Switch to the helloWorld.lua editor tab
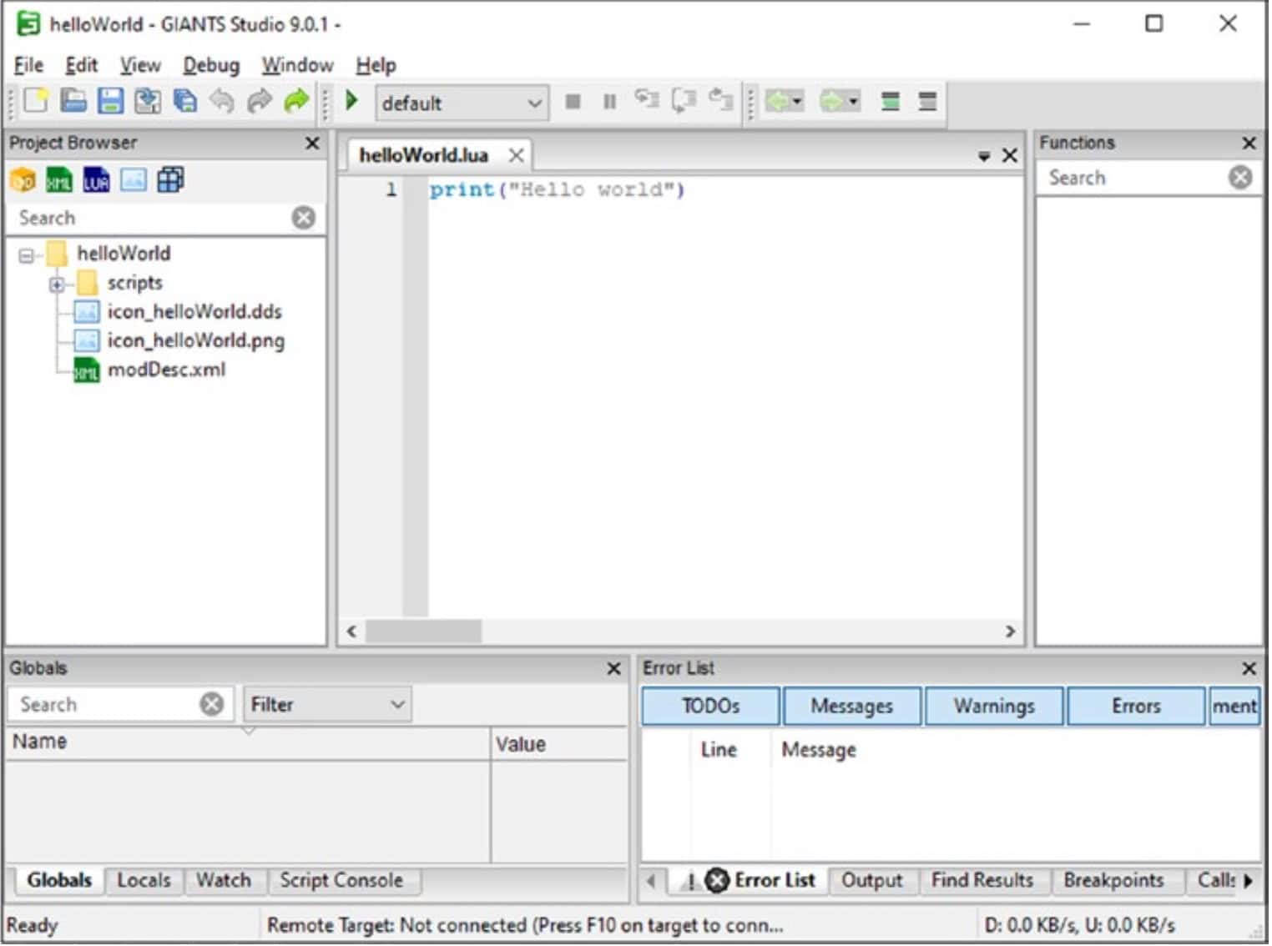This screenshot has height=946, width=1272. [424, 155]
